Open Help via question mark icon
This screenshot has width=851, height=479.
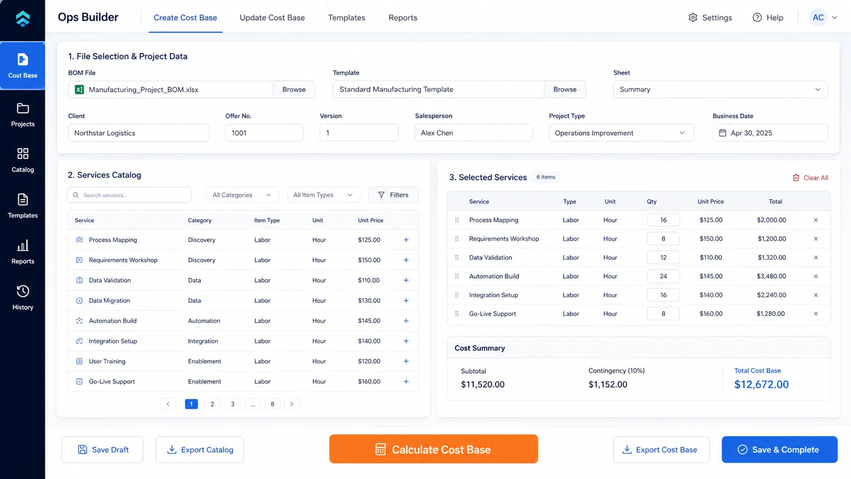point(757,17)
